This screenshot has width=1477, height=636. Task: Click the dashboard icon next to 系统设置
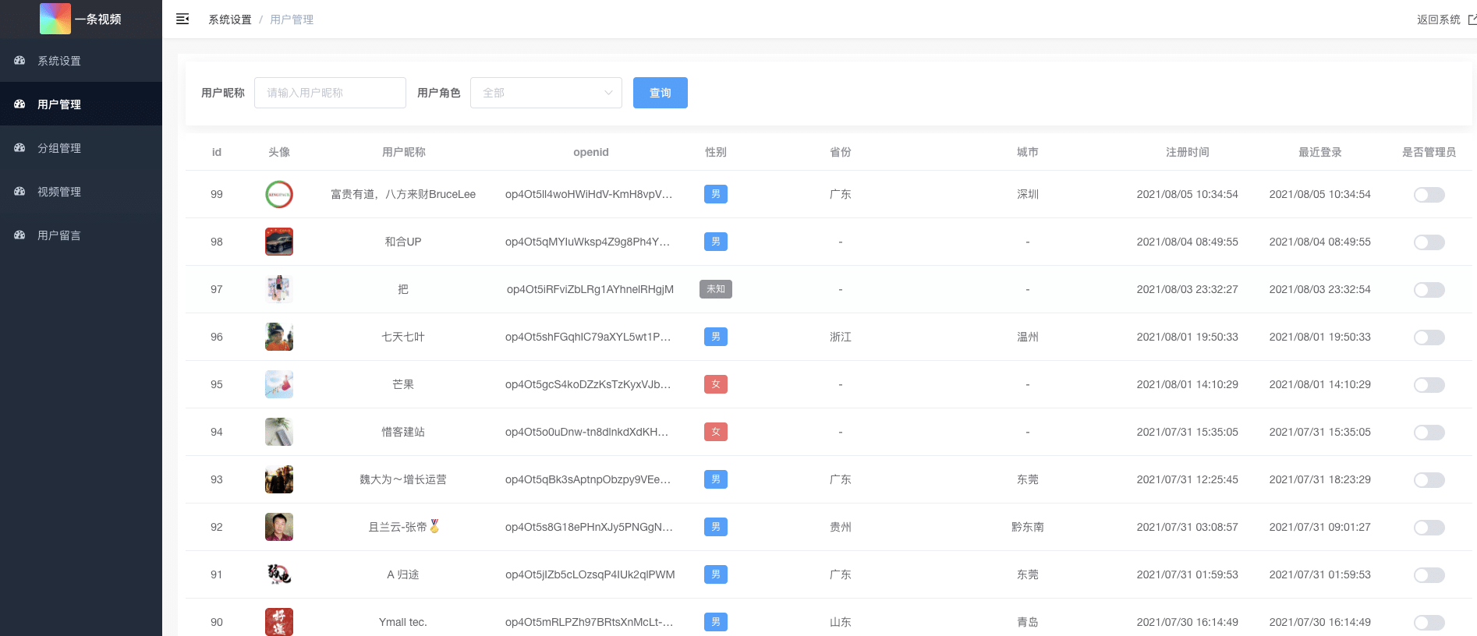(x=19, y=60)
